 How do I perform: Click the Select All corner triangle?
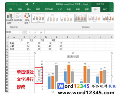pos(7,37)
